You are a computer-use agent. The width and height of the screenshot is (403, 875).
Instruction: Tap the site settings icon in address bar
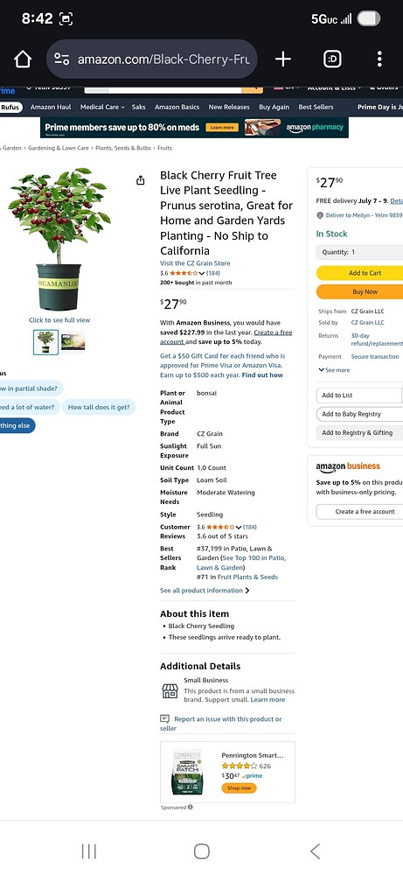[62, 59]
